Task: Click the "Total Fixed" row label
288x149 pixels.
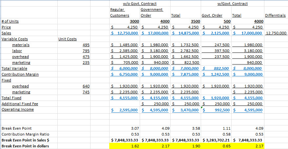Action: 11,98
